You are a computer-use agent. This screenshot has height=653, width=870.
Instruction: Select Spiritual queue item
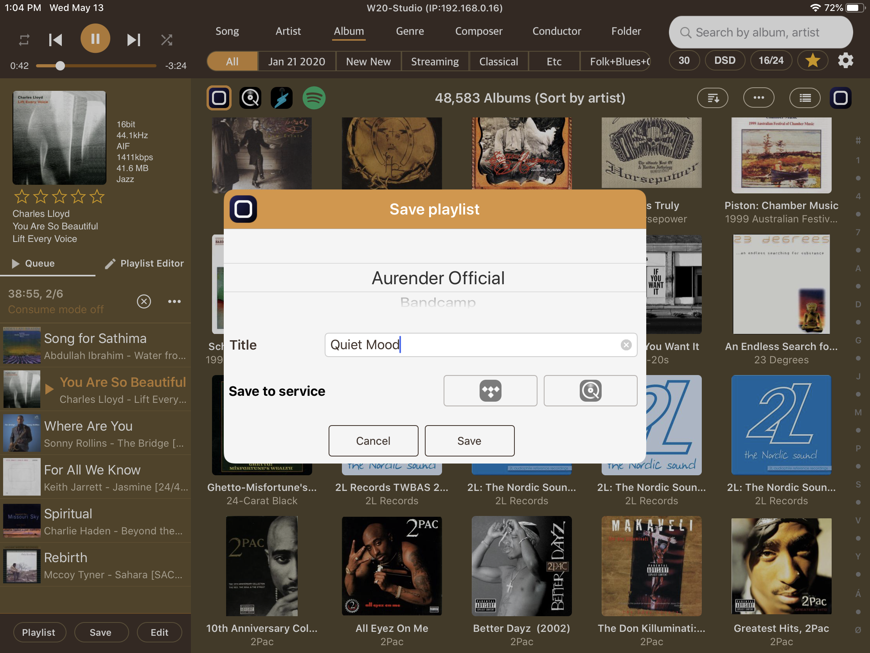95,521
